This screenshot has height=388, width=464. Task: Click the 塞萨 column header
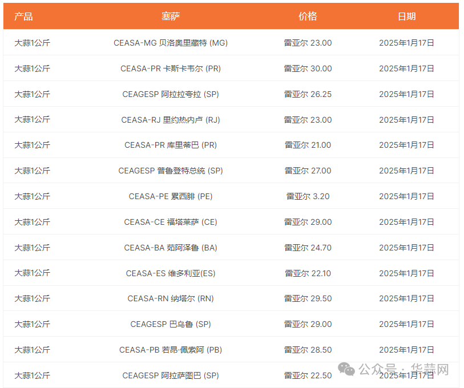point(171,17)
